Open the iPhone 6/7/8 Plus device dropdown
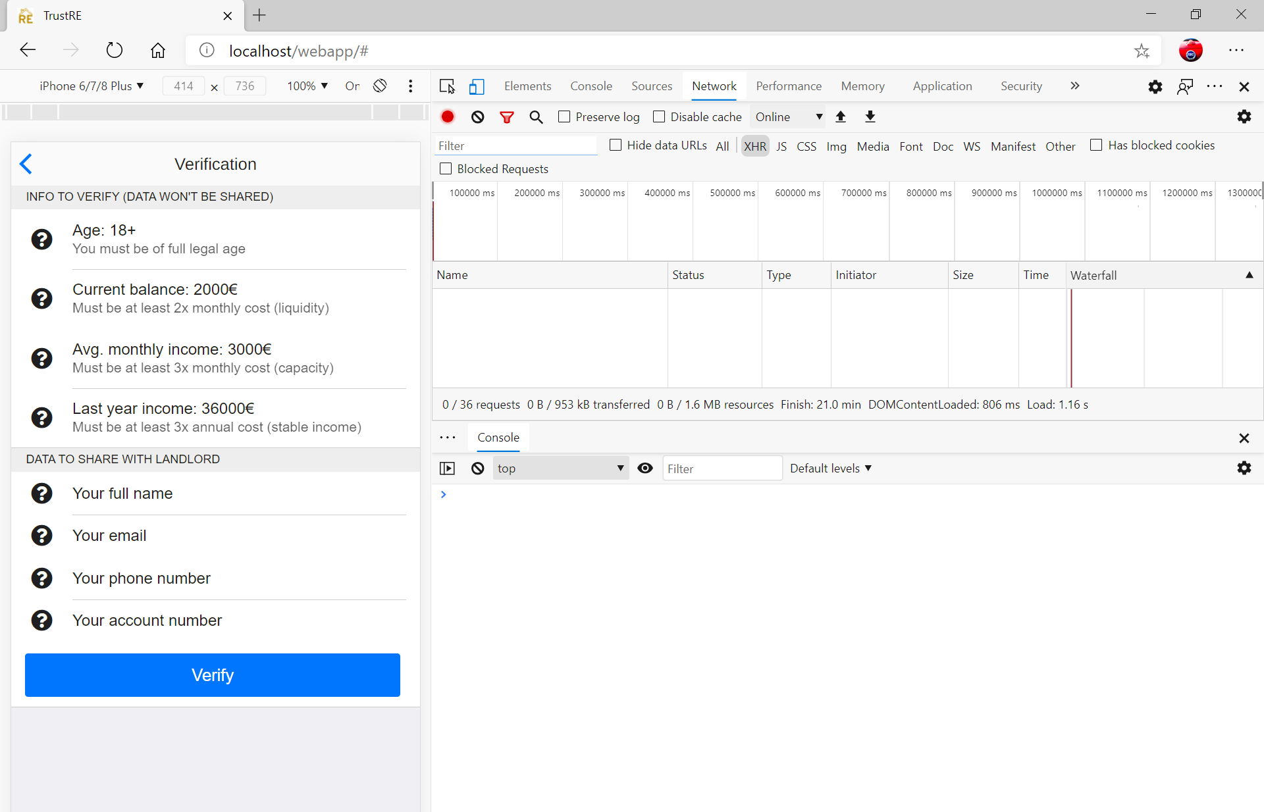Screen dimensions: 1264x812 coord(92,86)
